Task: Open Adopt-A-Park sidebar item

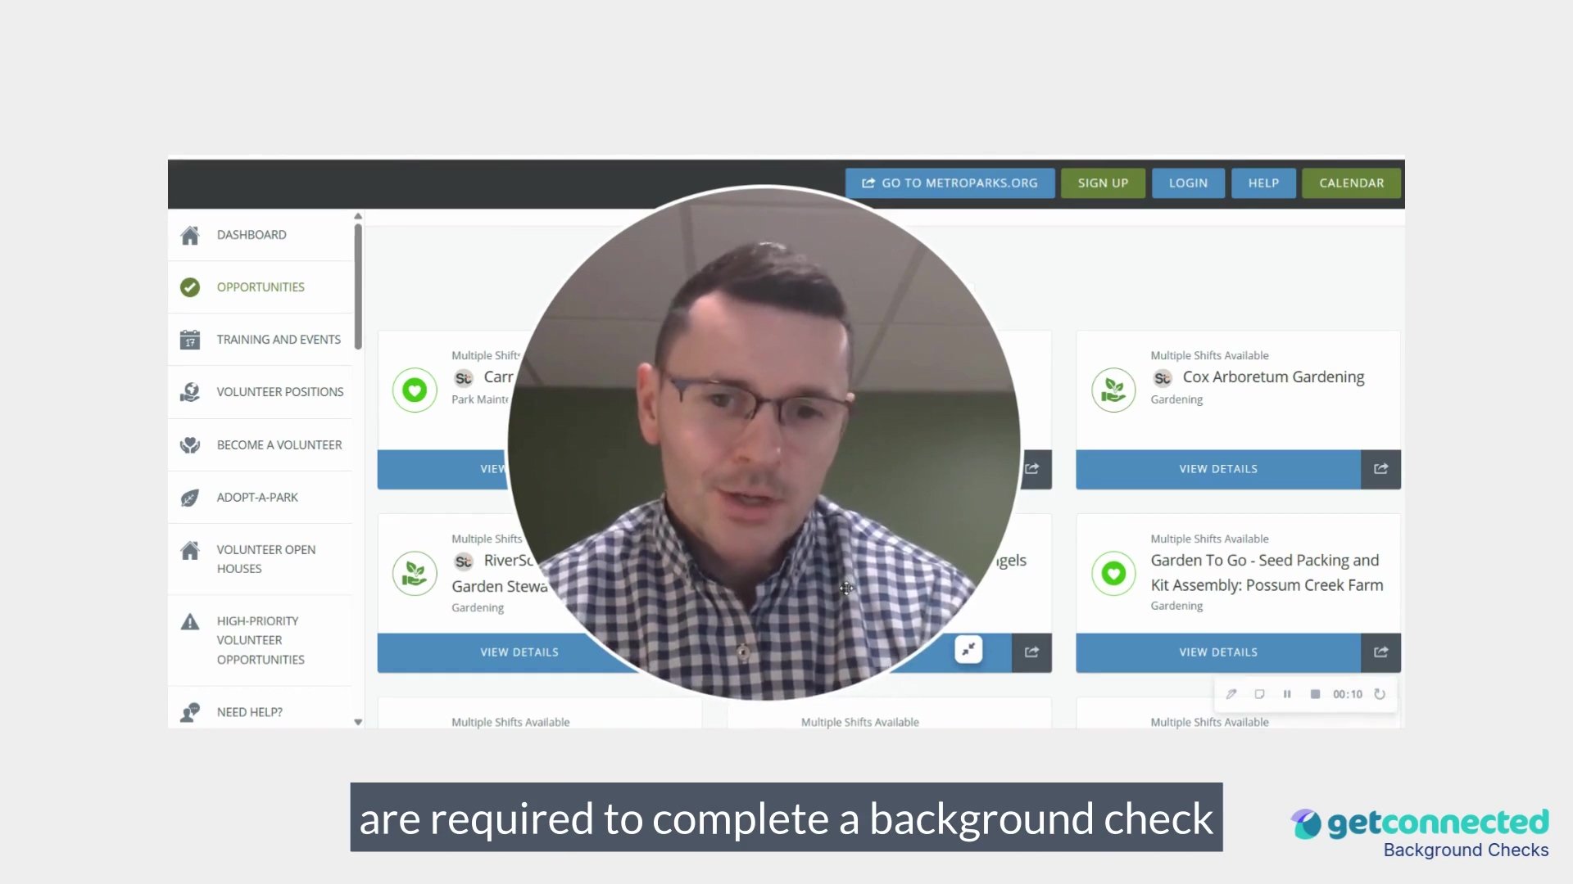Action: click(257, 498)
